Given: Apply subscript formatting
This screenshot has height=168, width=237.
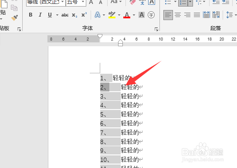Looking at the screenshot, I should point(74,15).
